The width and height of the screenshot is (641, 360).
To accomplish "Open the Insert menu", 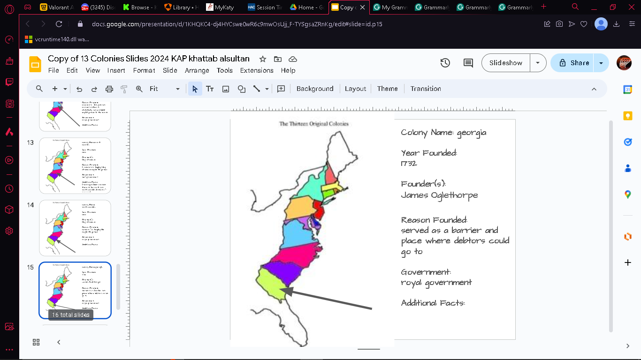I will pyautogui.click(x=116, y=70).
